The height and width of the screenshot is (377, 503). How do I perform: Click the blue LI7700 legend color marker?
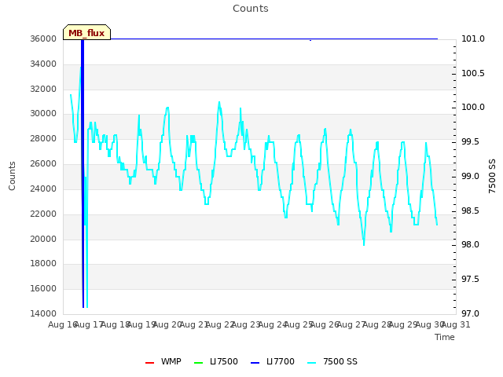tap(255, 363)
